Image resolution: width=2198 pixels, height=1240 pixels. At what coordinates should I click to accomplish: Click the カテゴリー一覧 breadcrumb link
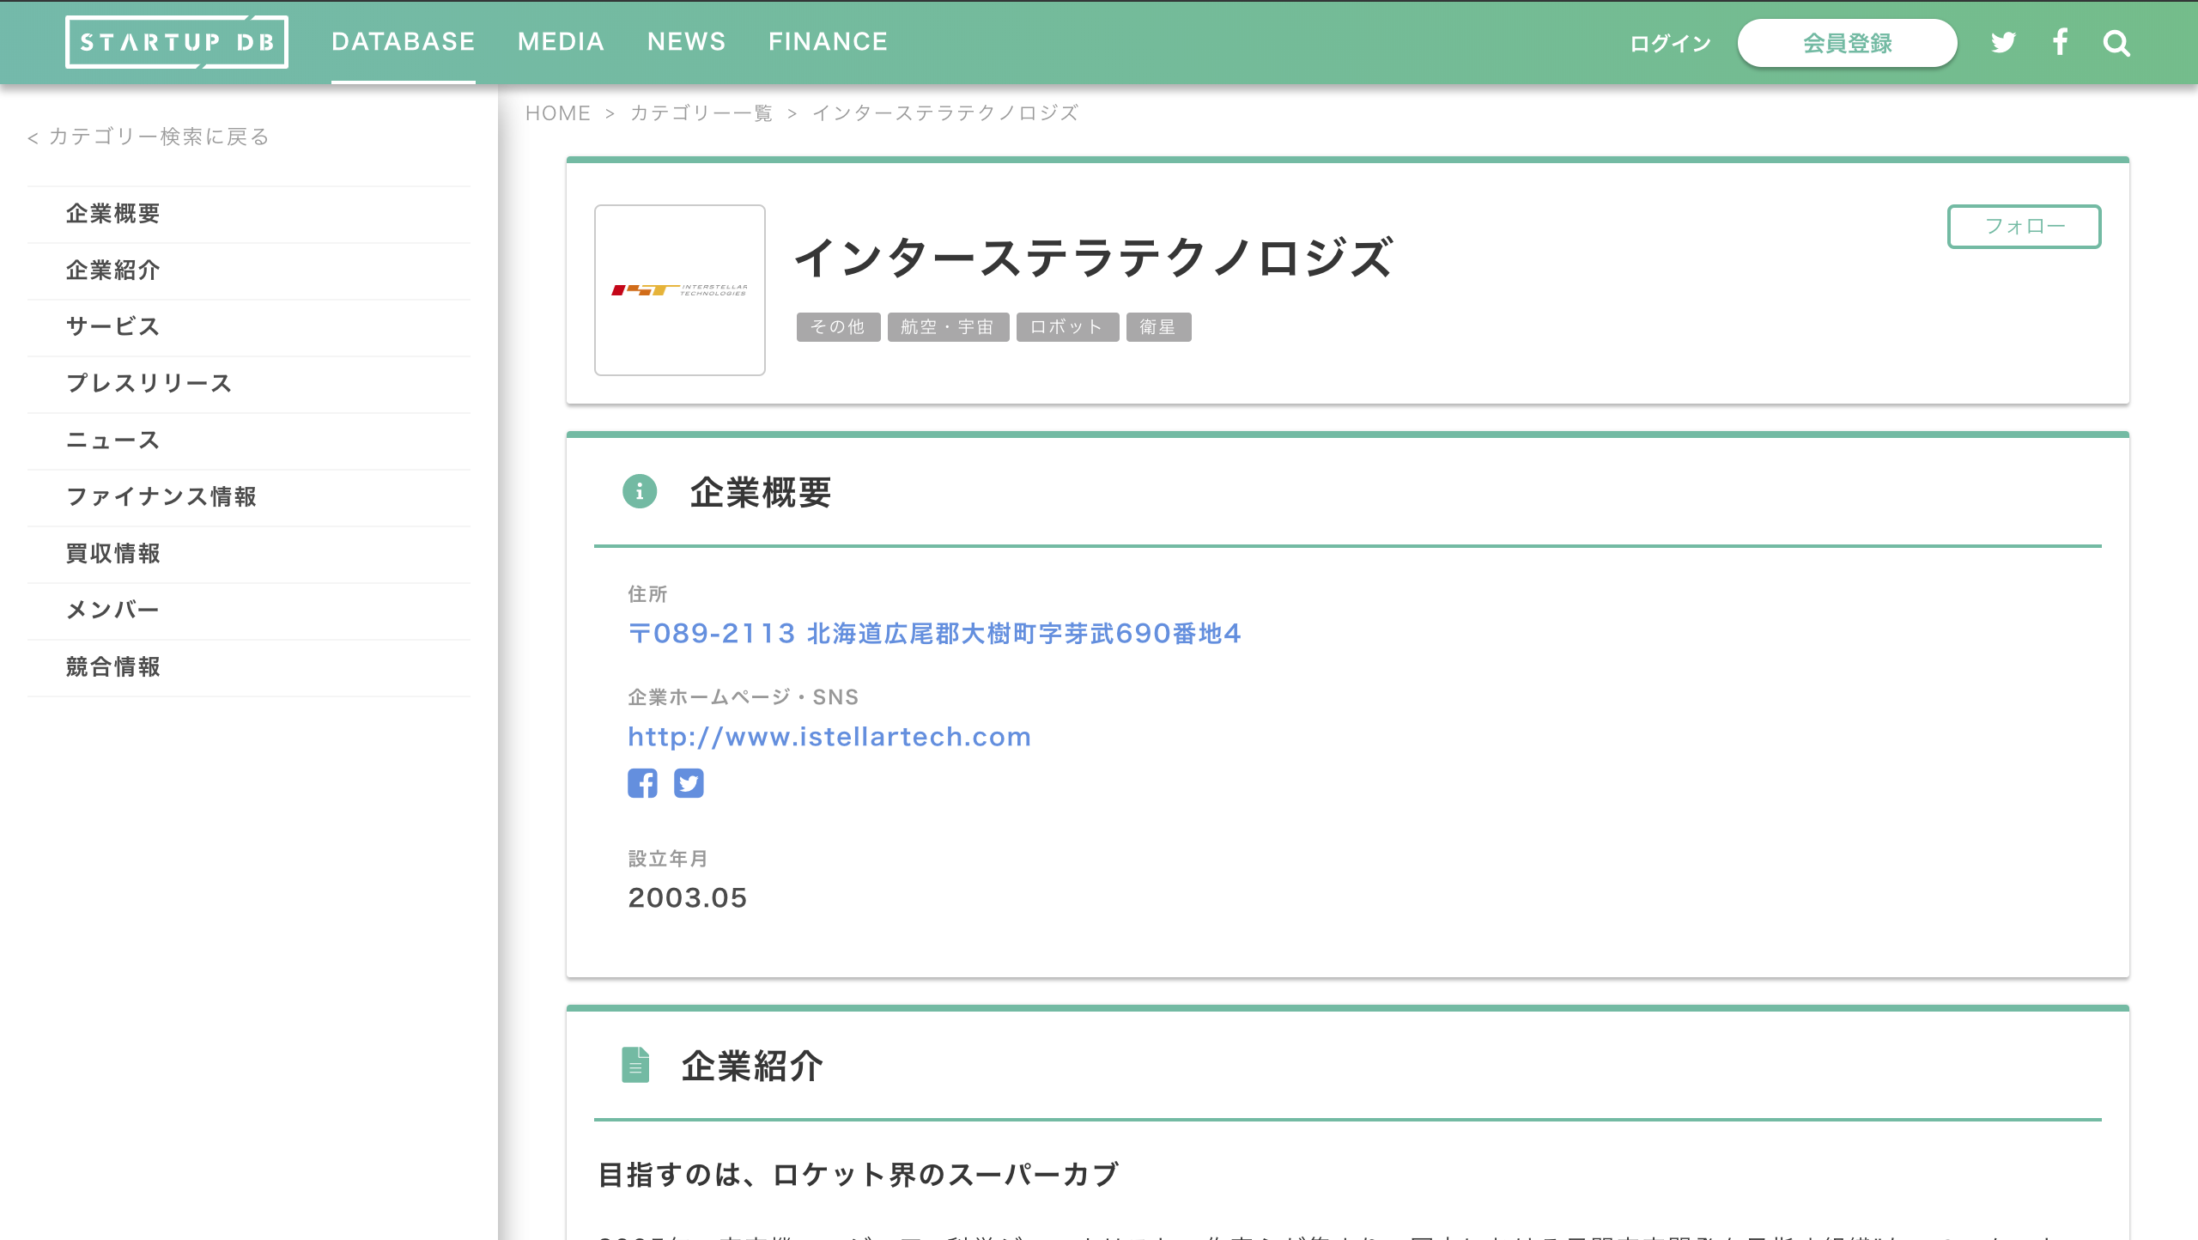pyautogui.click(x=701, y=113)
